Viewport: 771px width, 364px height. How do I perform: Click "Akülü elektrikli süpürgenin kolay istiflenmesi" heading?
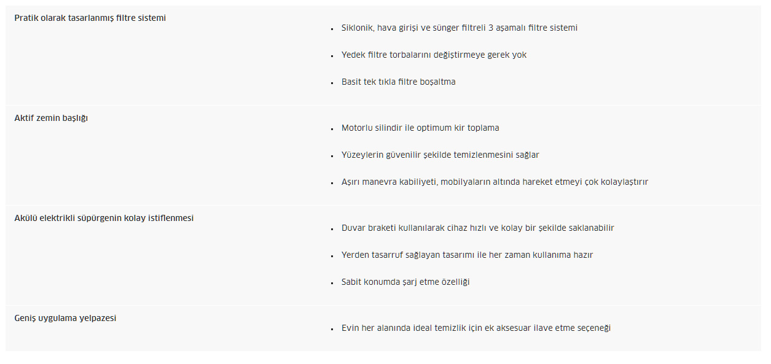(104, 218)
